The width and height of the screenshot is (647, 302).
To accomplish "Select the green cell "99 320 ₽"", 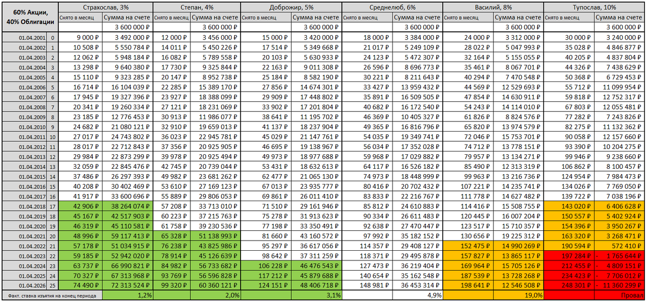I will click(x=173, y=284).
